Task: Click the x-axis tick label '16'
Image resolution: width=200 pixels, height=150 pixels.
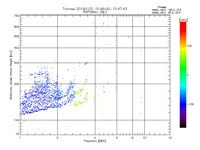Action: [x=170, y=138]
